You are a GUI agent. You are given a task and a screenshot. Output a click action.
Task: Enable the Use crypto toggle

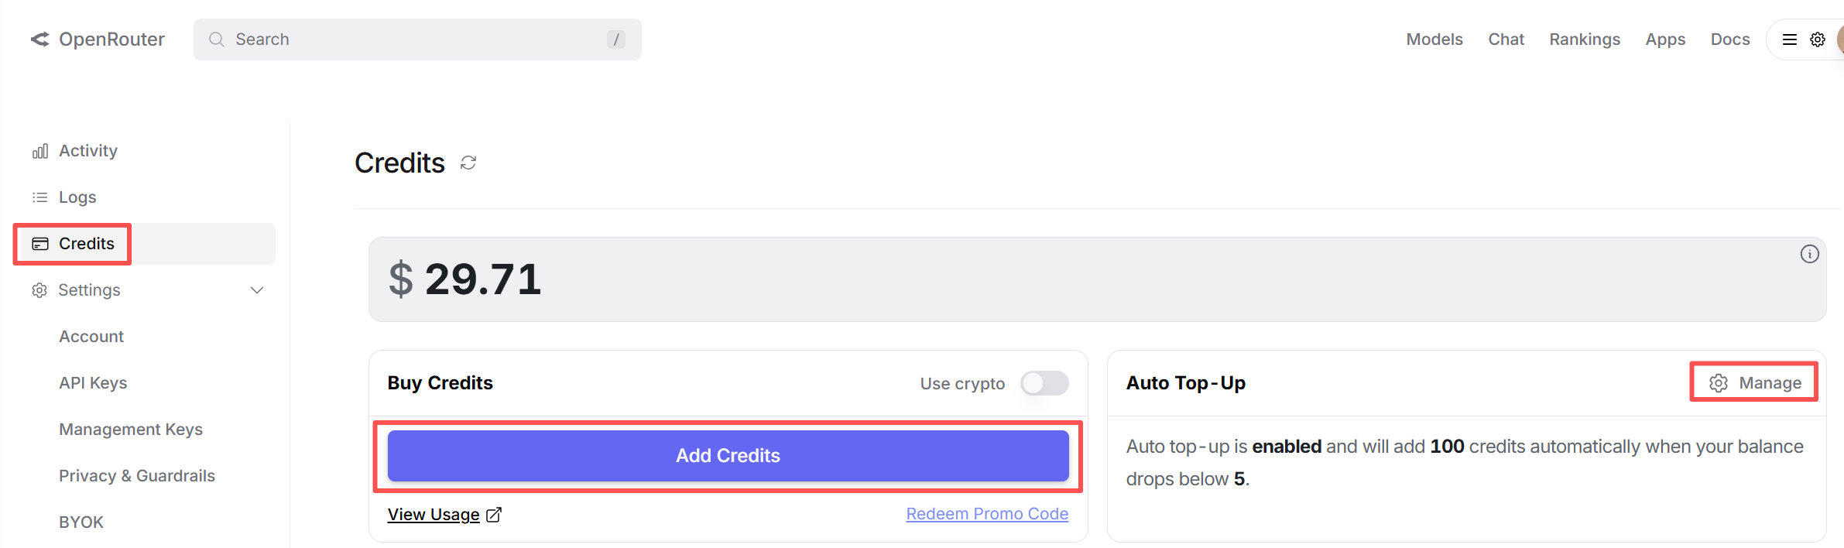pos(1044,383)
